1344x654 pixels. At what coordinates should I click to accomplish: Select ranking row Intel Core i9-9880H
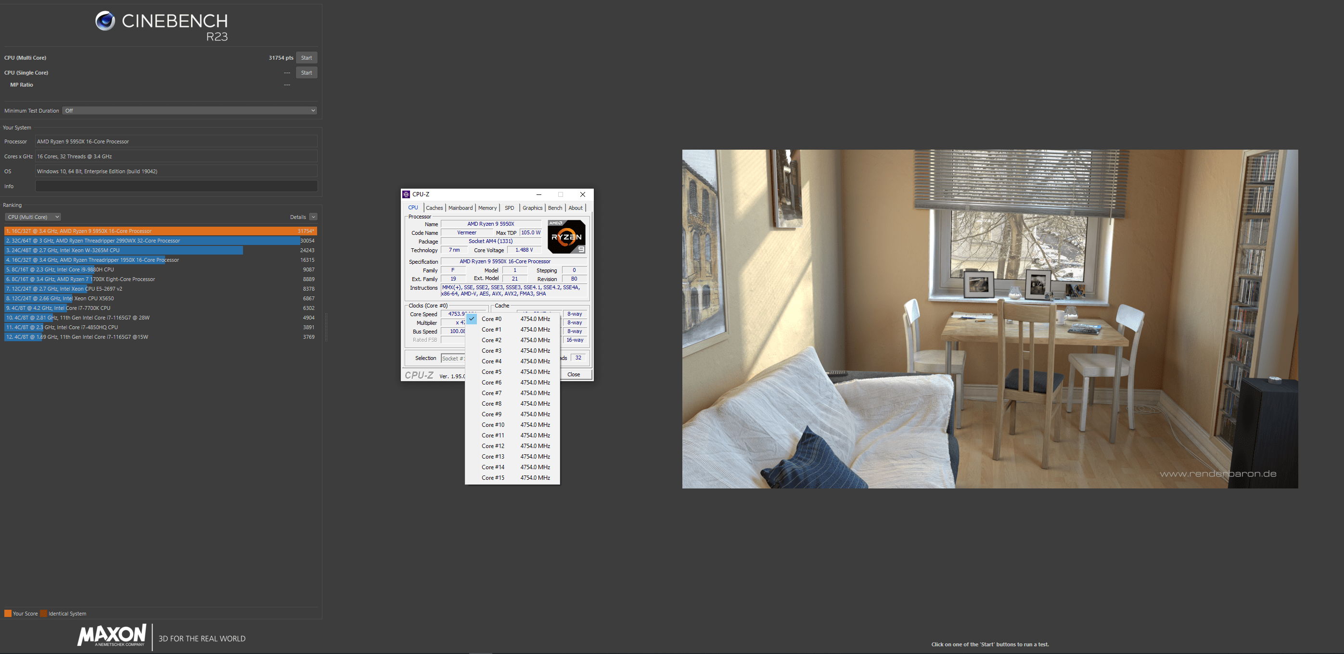pyautogui.click(x=161, y=269)
